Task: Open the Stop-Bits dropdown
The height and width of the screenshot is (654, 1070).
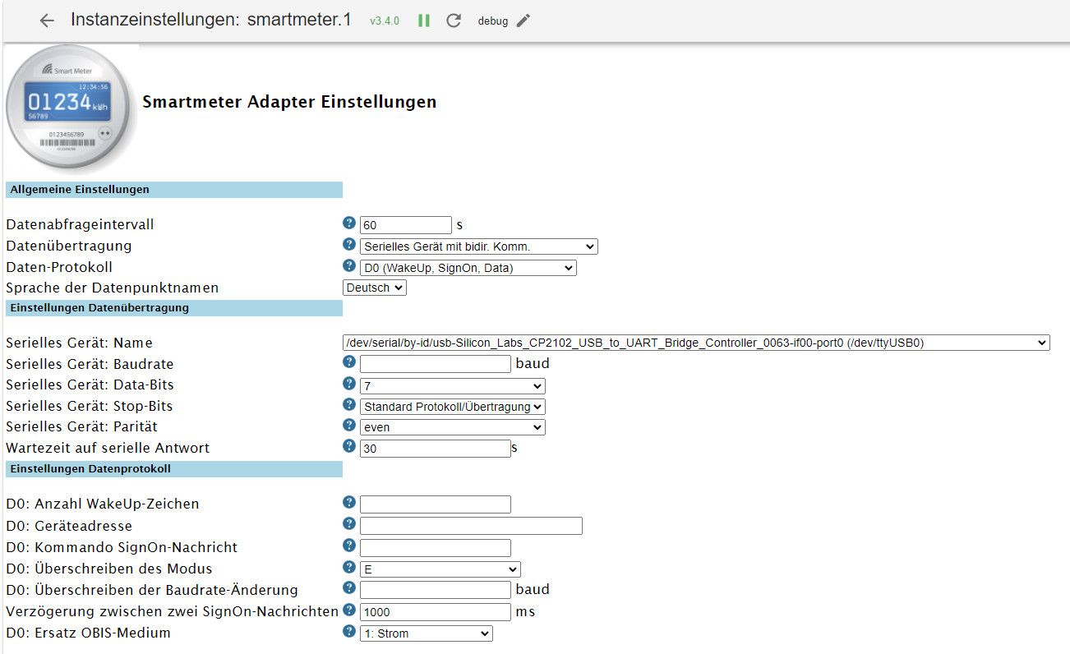Action: tap(453, 406)
